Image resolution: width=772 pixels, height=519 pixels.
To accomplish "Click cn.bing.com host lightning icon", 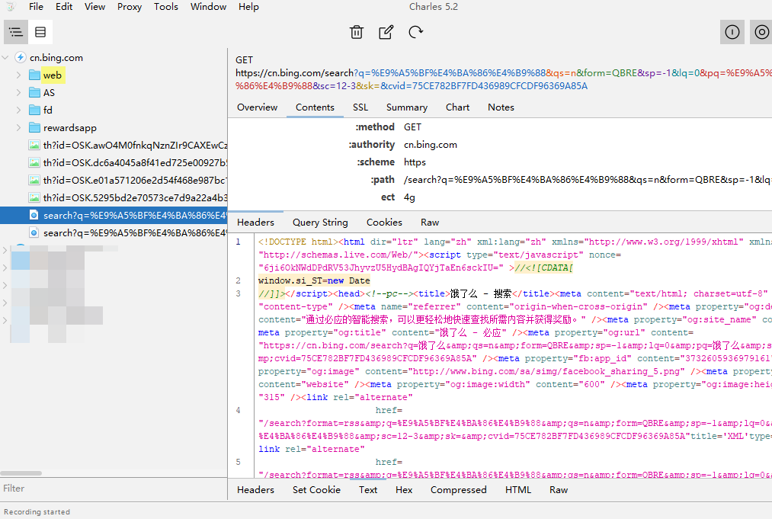I will pyautogui.click(x=20, y=58).
